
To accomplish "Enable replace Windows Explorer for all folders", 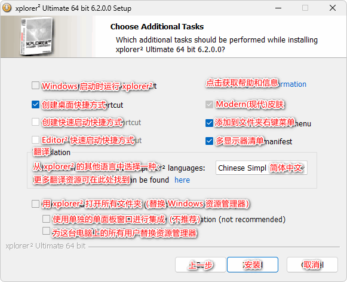I will (x=35, y=204).
